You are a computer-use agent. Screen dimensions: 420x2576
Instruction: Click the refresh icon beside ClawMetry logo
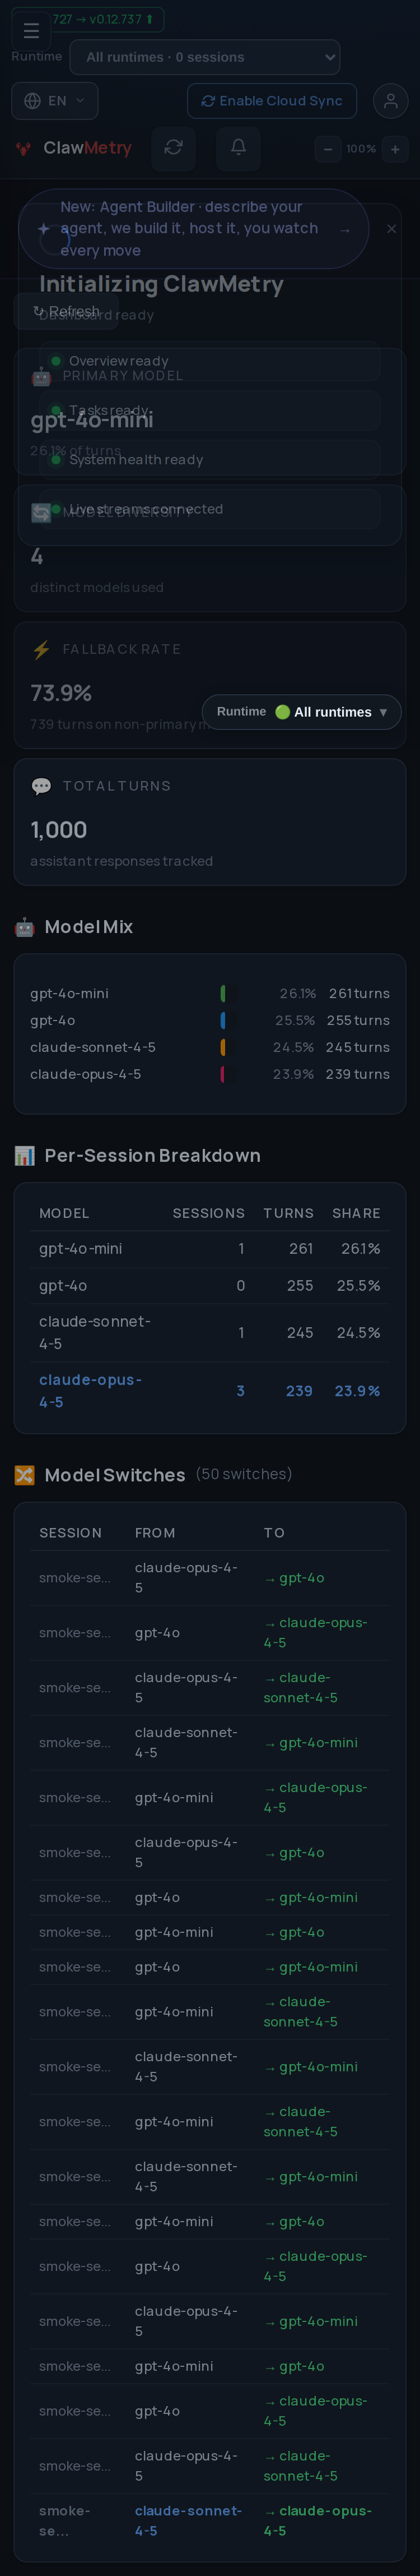pyautogui.click(x=174, y=148)
